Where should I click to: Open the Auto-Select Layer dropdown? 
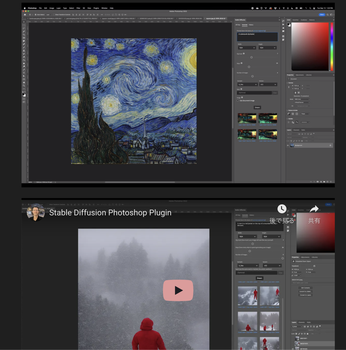click(49, 15)
